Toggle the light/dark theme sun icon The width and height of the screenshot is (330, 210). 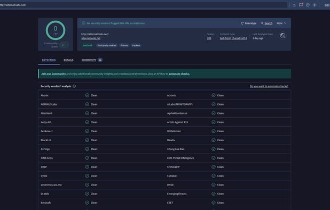(315, 5)
